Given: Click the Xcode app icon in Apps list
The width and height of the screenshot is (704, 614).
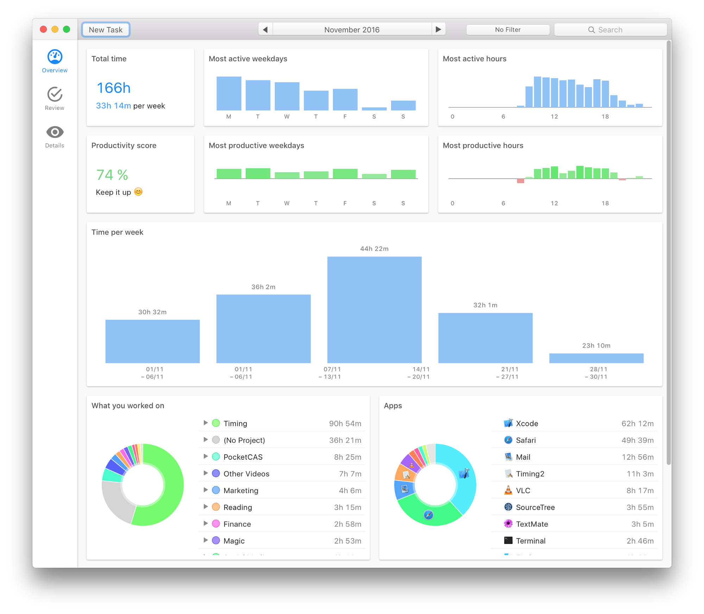Looking at the screenshot, I should 508,423.
